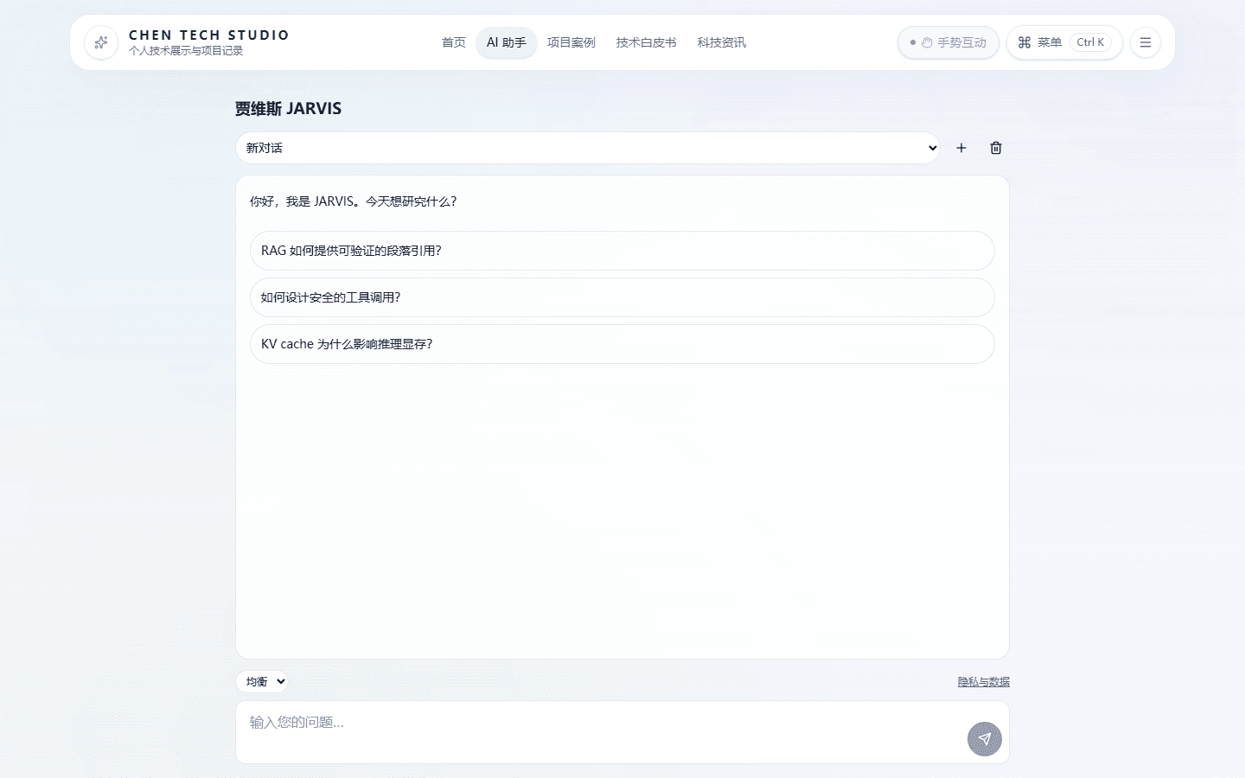Click the JARVIS greeting message
Viewport: 1245px width, 778px height.
pos(354,201)
